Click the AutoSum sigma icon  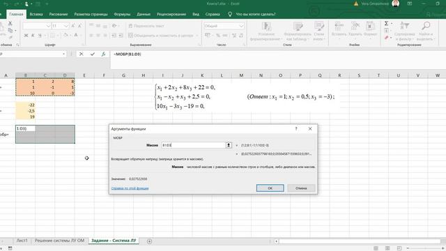pyautogui.click(x=386, y=23)
